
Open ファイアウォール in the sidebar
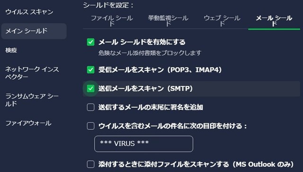[x=28, y=123]
